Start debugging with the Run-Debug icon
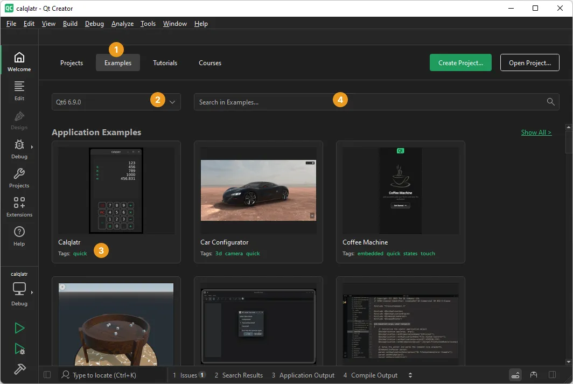The width and height of the screenshot is (573, 384). [x=19, y=348]
